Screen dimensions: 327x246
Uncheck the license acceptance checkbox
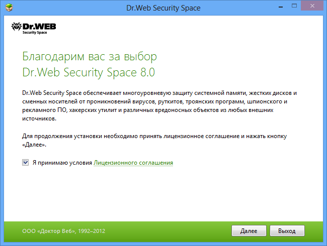point(25,163)
